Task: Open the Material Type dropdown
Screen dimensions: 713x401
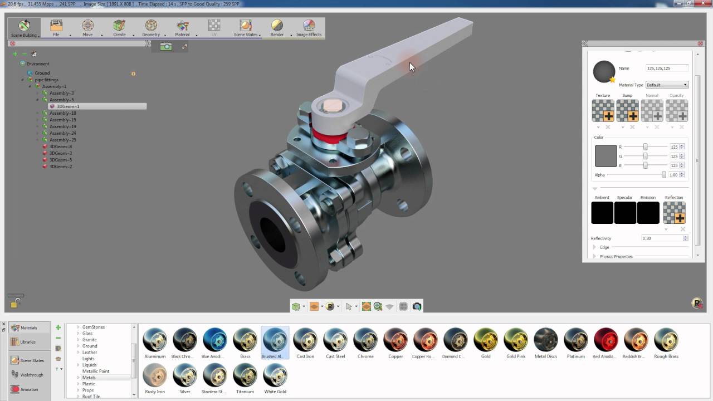Action: coord(667,85)
